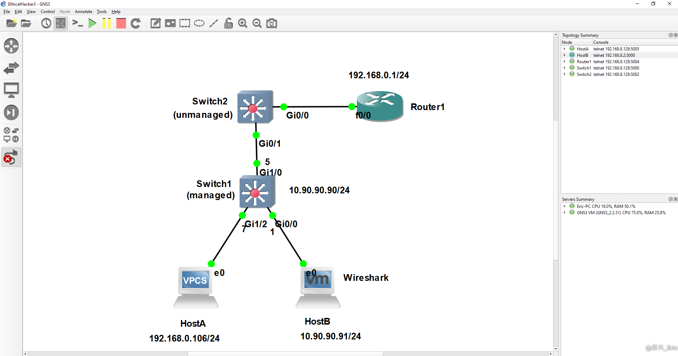Click the Wireshark note label
The width and height of the screenshot is (678, 356).
point(366,278)
